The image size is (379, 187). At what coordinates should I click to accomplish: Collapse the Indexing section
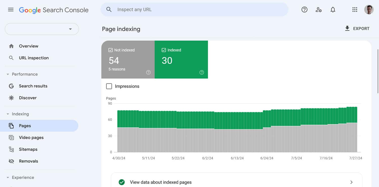pos(7,114)
